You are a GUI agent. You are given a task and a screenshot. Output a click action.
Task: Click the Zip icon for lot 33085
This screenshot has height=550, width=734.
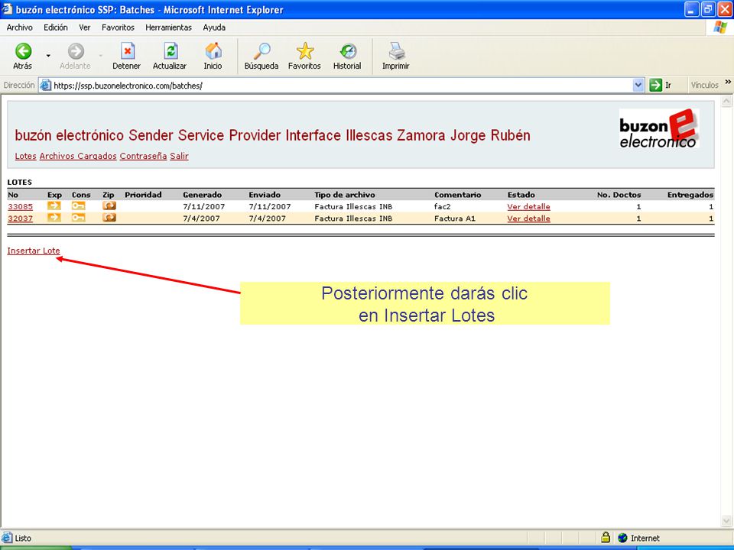pos(109,205)
